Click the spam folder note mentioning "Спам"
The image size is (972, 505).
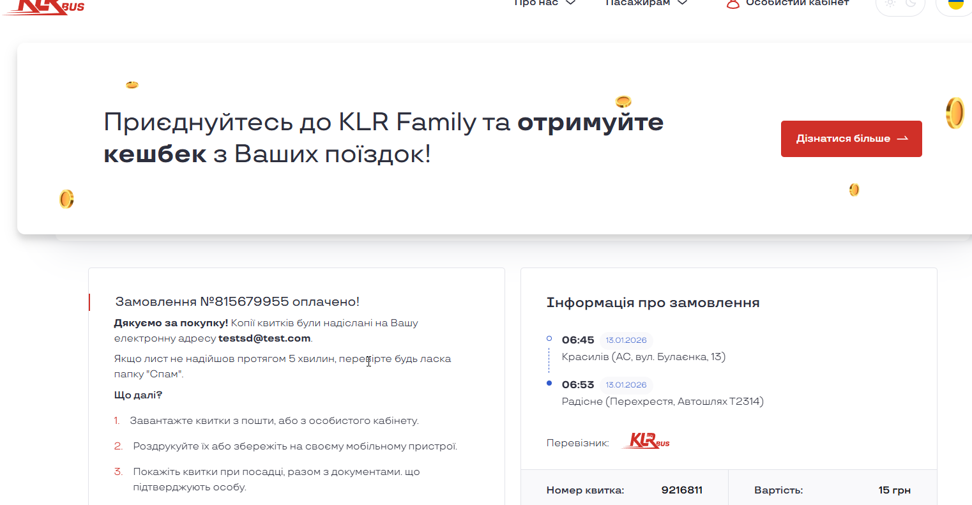coord(282,366)
